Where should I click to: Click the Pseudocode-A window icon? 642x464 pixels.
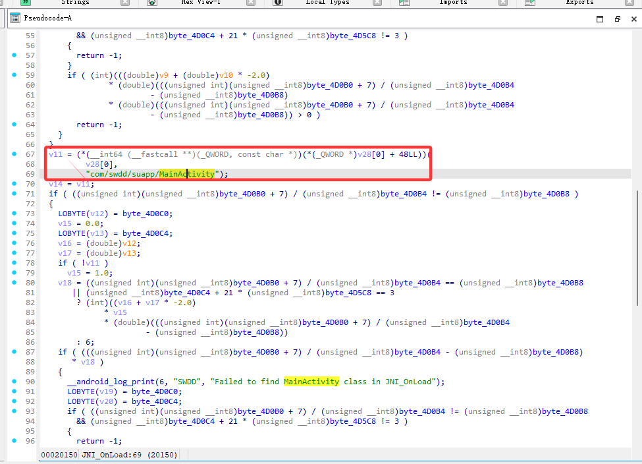14,18
